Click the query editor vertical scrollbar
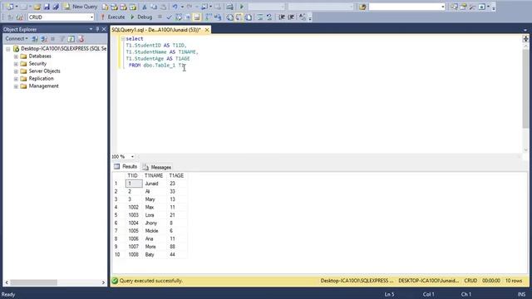 (525, 89)
